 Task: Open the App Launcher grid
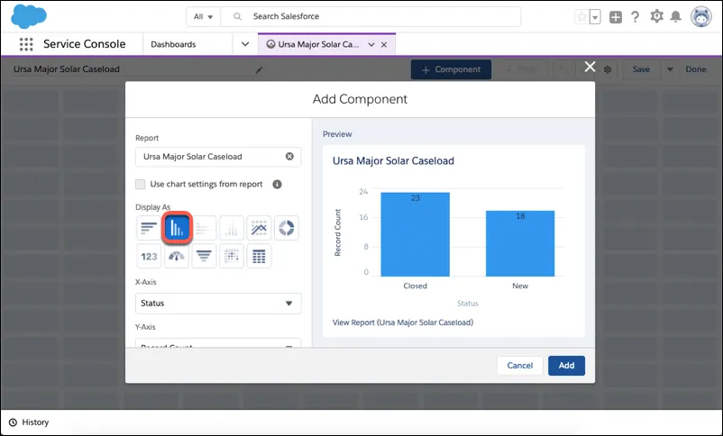point(26,44)
